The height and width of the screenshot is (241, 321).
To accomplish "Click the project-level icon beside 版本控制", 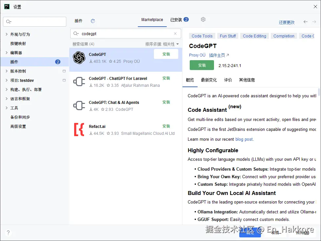I will tap(64, 71).
